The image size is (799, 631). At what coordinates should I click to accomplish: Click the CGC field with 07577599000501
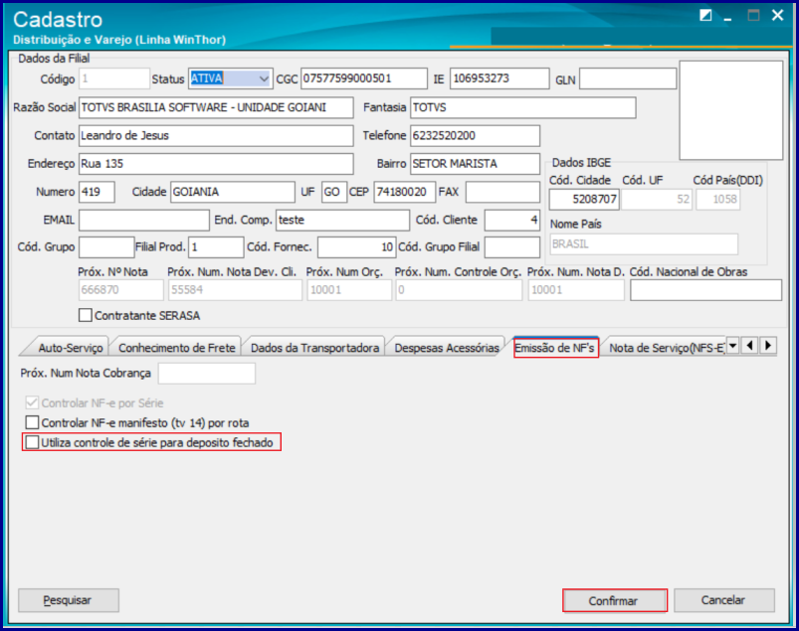click(363, 79)
